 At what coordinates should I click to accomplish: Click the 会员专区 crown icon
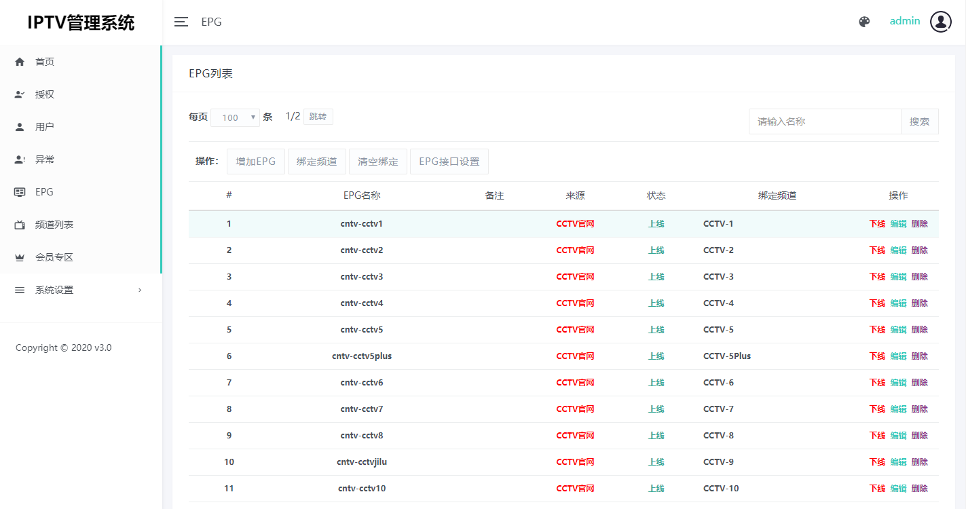pos(19,257)
